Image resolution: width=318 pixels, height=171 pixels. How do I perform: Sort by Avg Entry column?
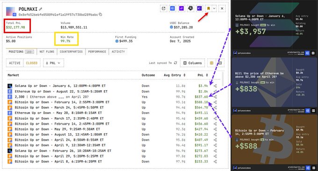(174, 75)
